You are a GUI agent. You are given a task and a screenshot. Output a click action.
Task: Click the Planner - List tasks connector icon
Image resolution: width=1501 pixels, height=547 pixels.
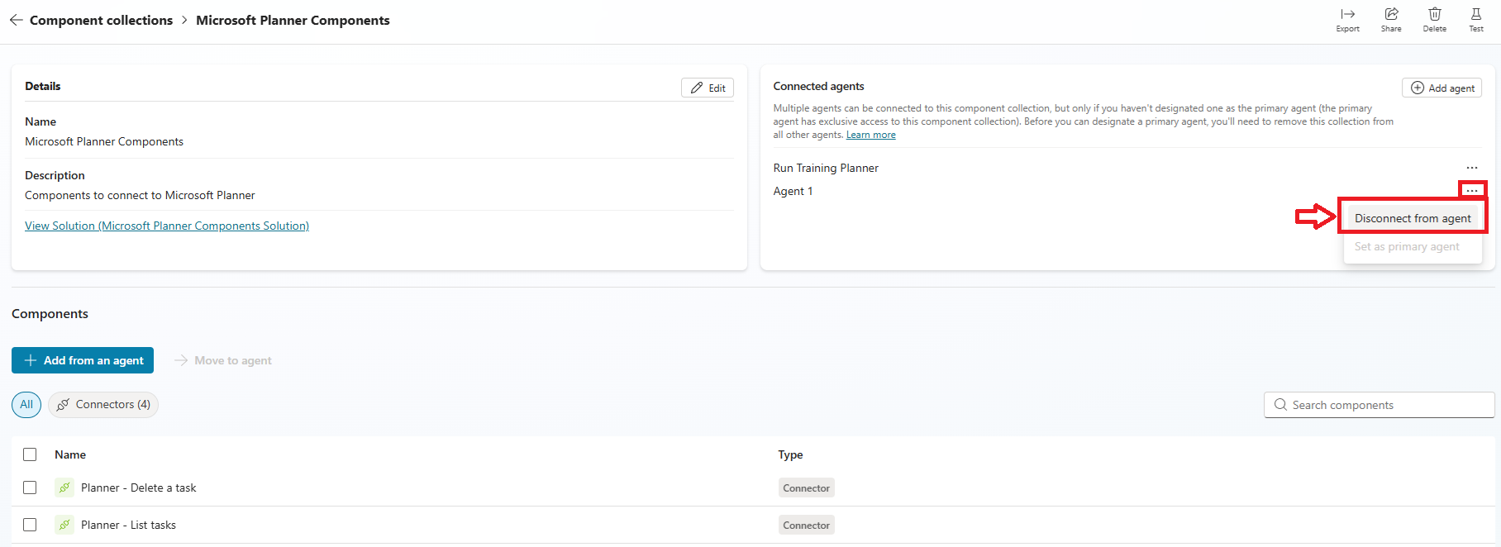click(x=64, y=525)
